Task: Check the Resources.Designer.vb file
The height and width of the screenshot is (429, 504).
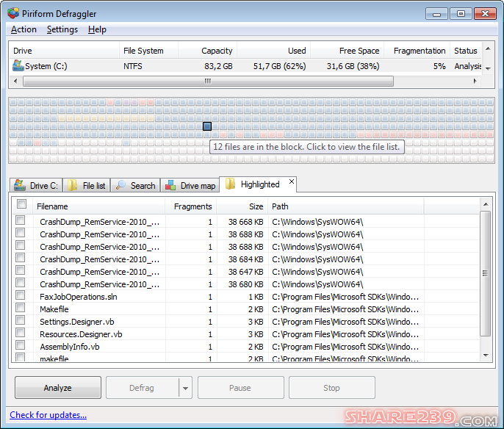Action: coord(21,332)
